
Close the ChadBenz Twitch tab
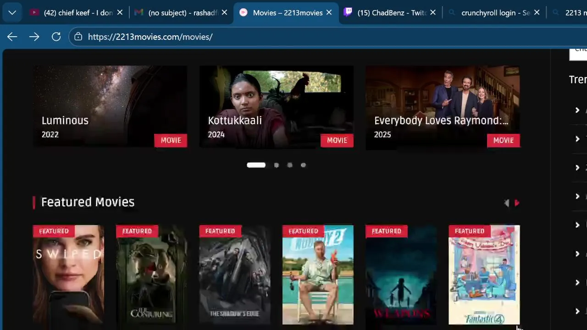pos(433,13)
